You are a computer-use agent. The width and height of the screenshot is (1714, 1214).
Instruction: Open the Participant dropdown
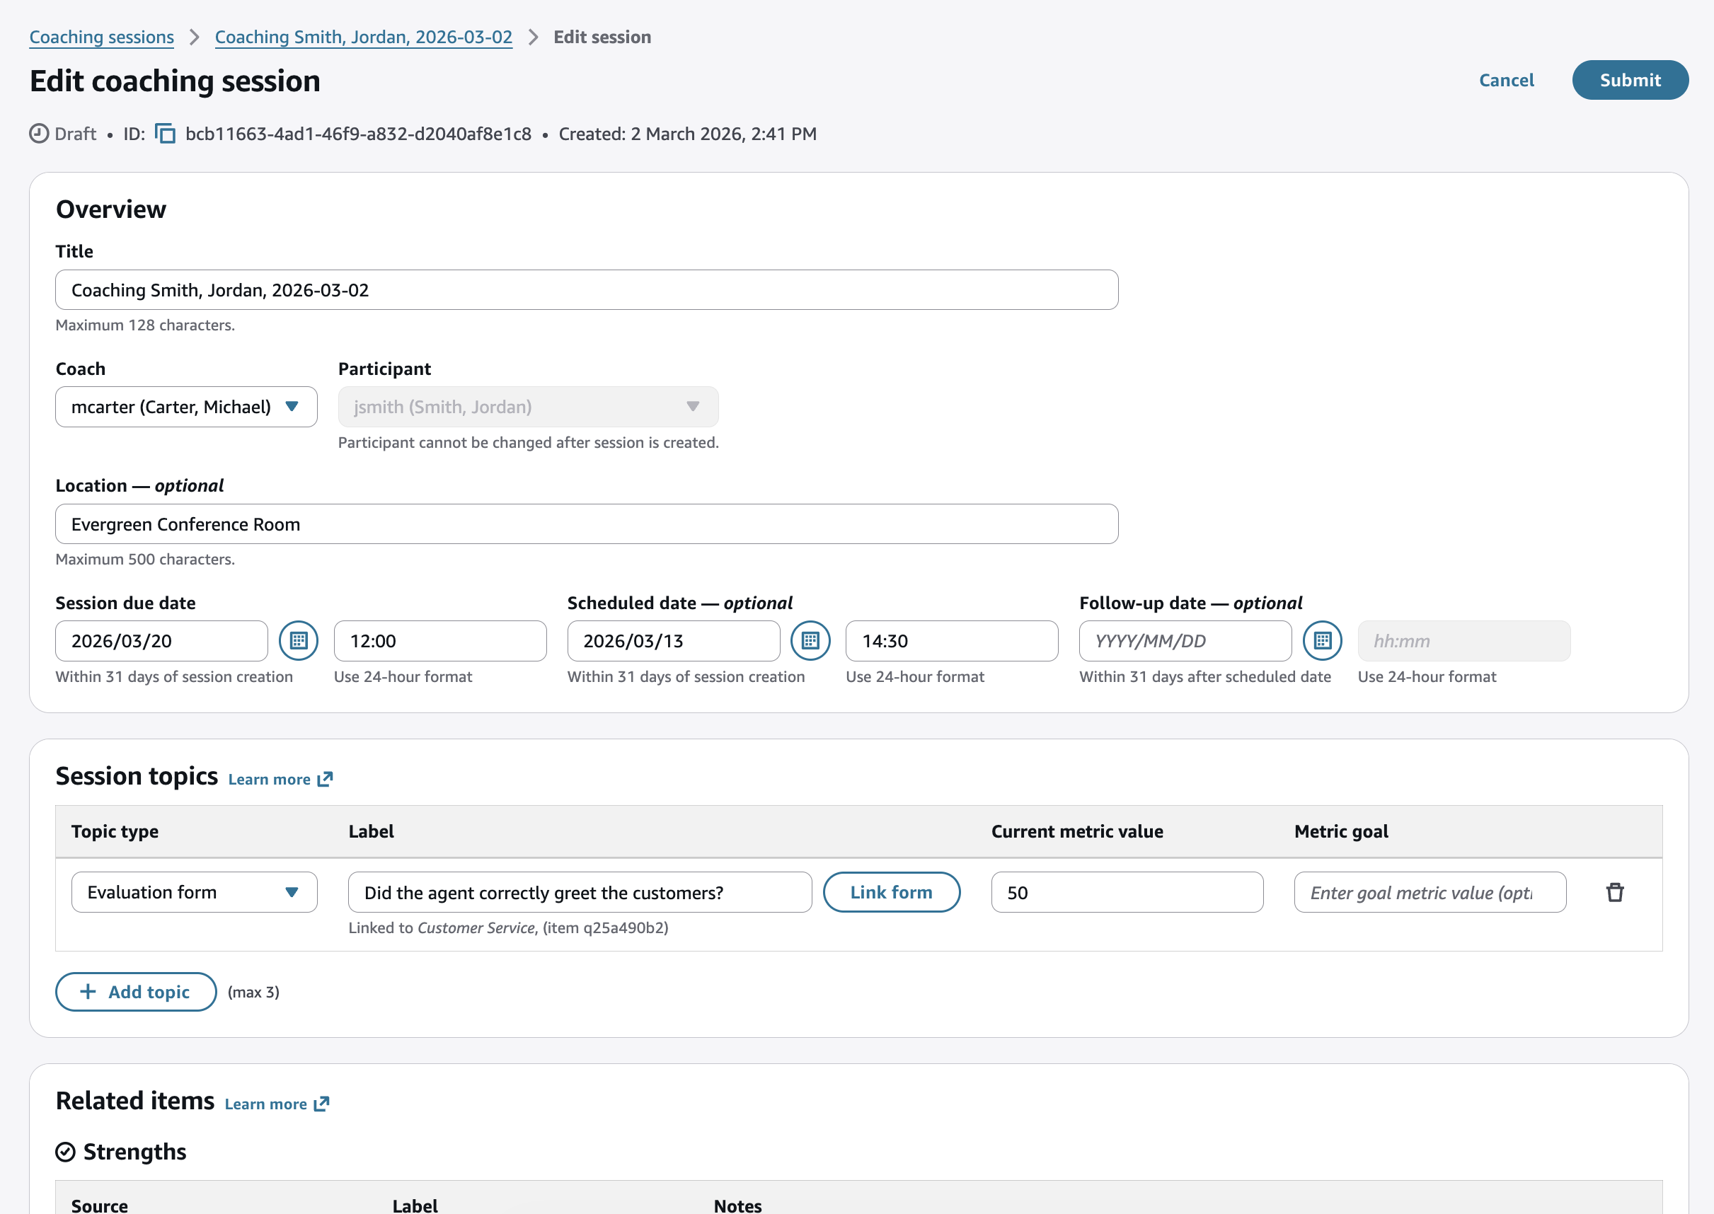(527, 407)
